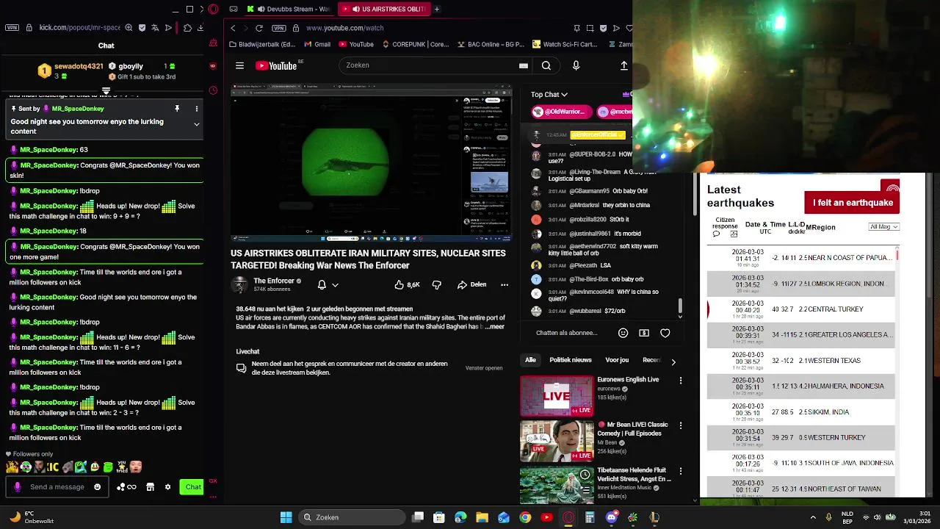This screenshot has width=940, height=529.
Task: Open the Gmail bookmark
Action: (317, 44)
